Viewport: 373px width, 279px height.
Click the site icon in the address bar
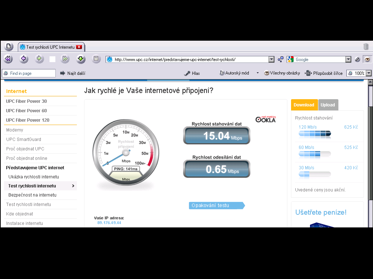[110, 59]
